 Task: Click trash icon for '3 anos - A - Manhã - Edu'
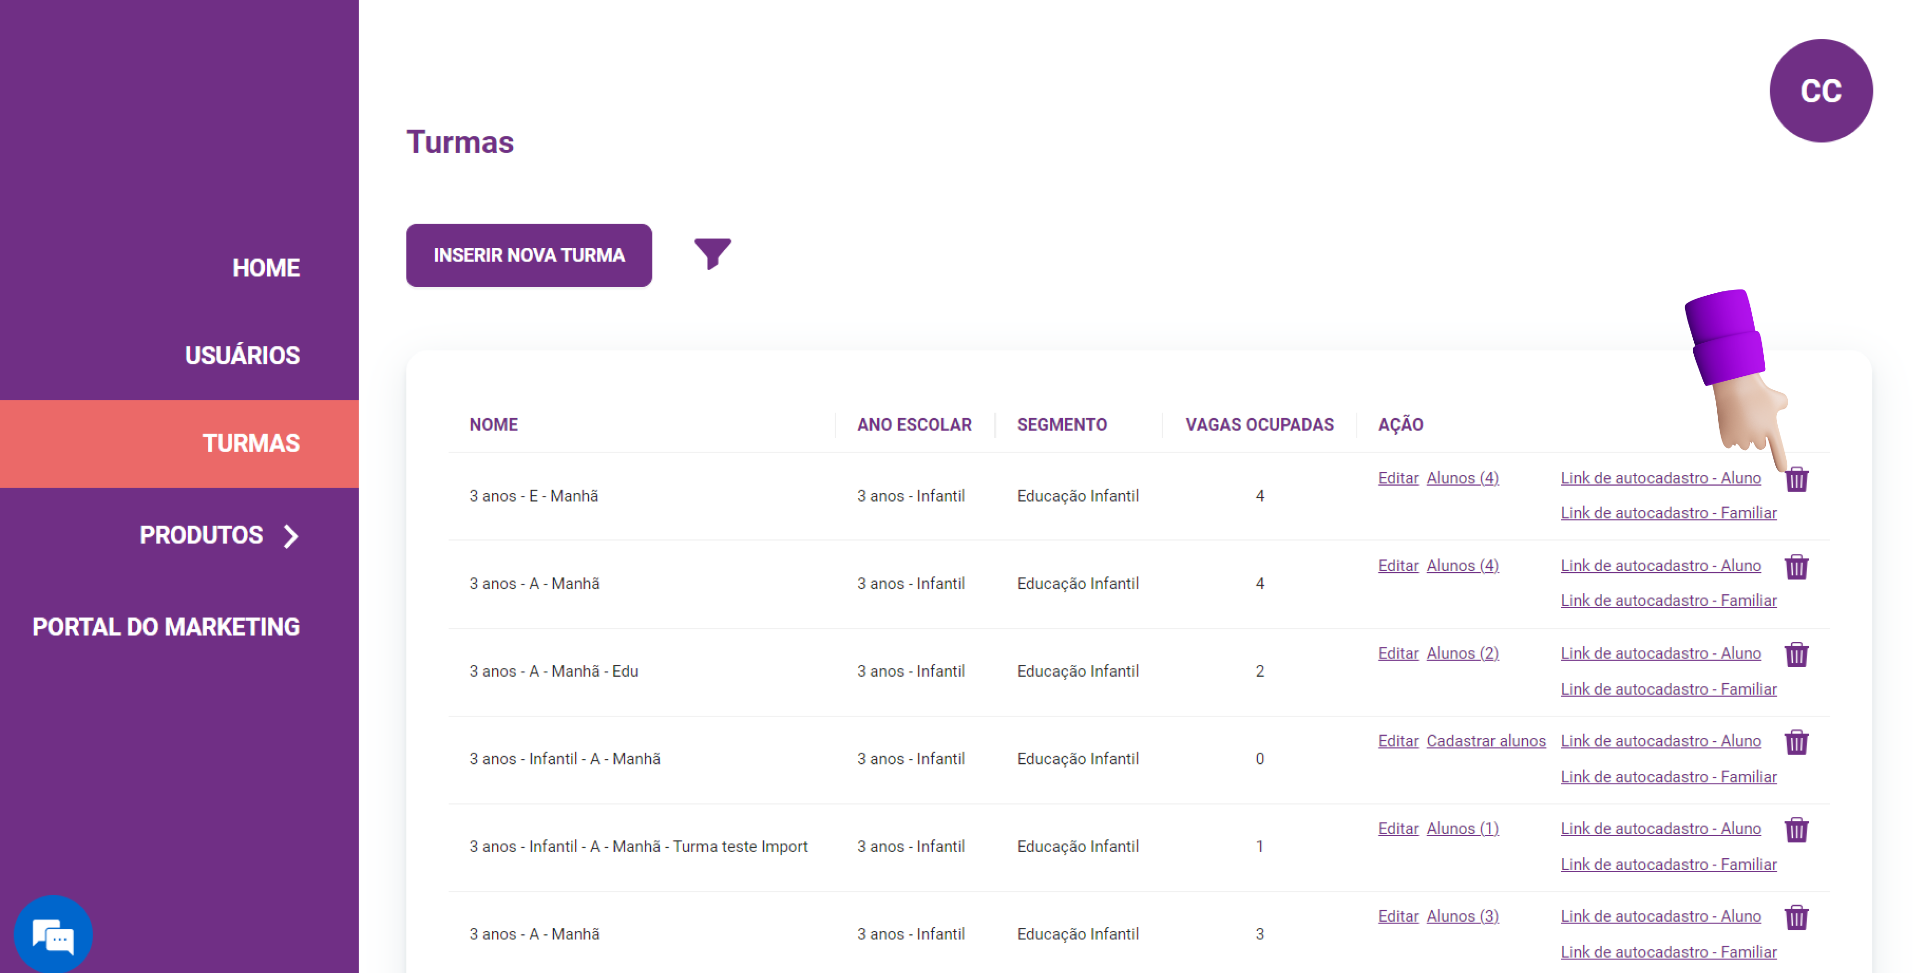coord(1796,654)
